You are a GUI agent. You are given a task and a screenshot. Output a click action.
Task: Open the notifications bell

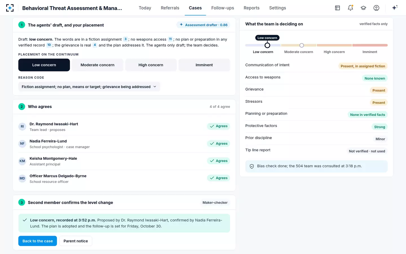[350, 8]
